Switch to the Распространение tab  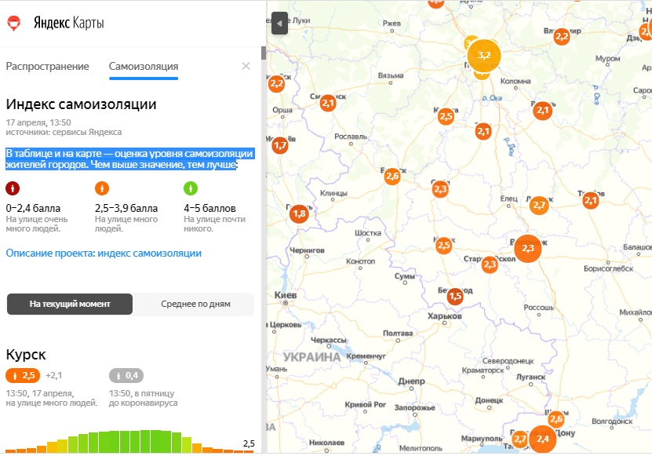click(47, 67)
